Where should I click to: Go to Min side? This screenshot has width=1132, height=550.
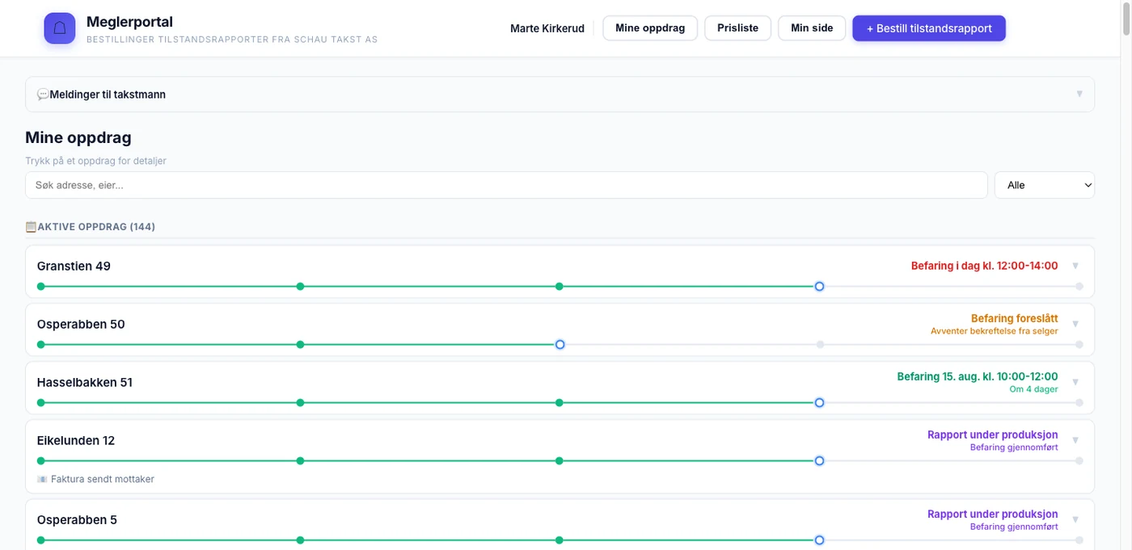(x=812, y=28)
